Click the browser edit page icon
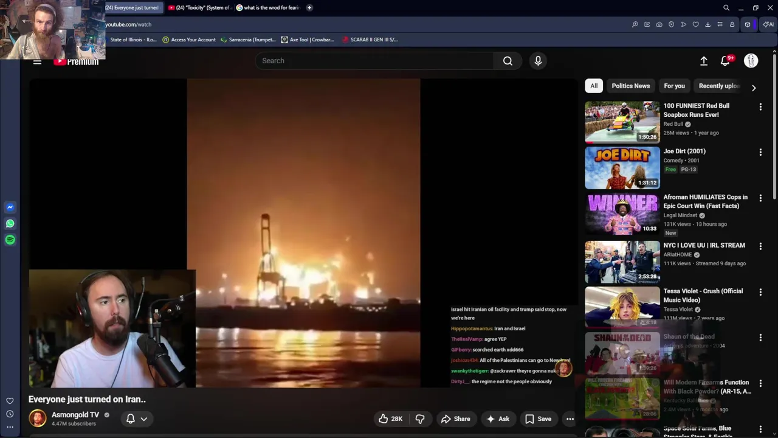Screen dimensions: 778x438 (x=647, y=24)
